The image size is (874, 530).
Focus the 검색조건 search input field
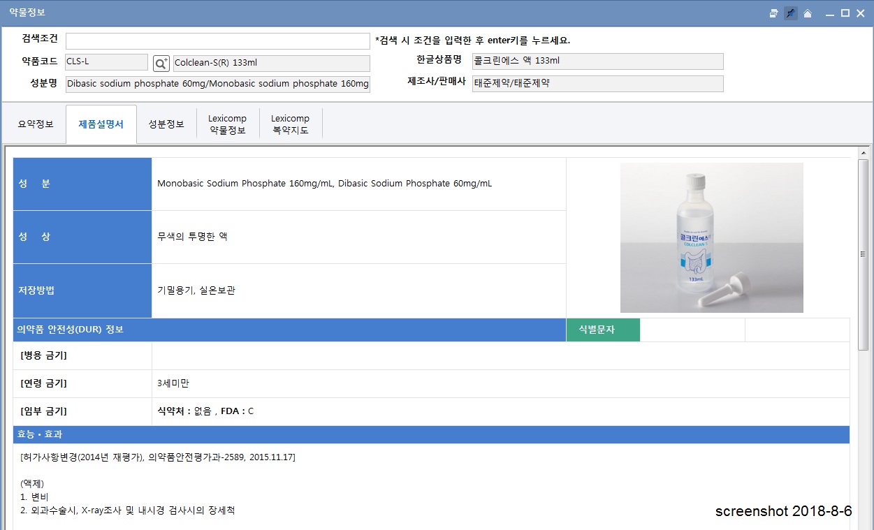tap(218, 41)
